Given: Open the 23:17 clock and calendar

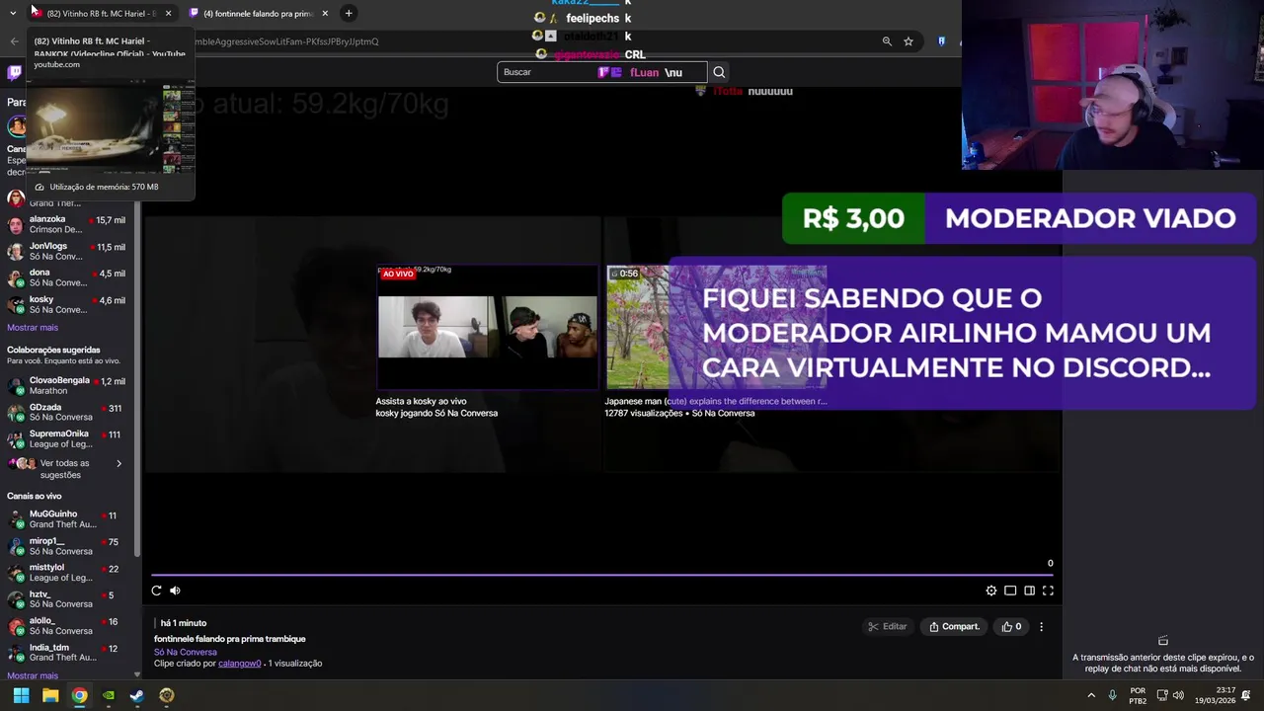Looking at the screenshot, I should click(1215, 695).
